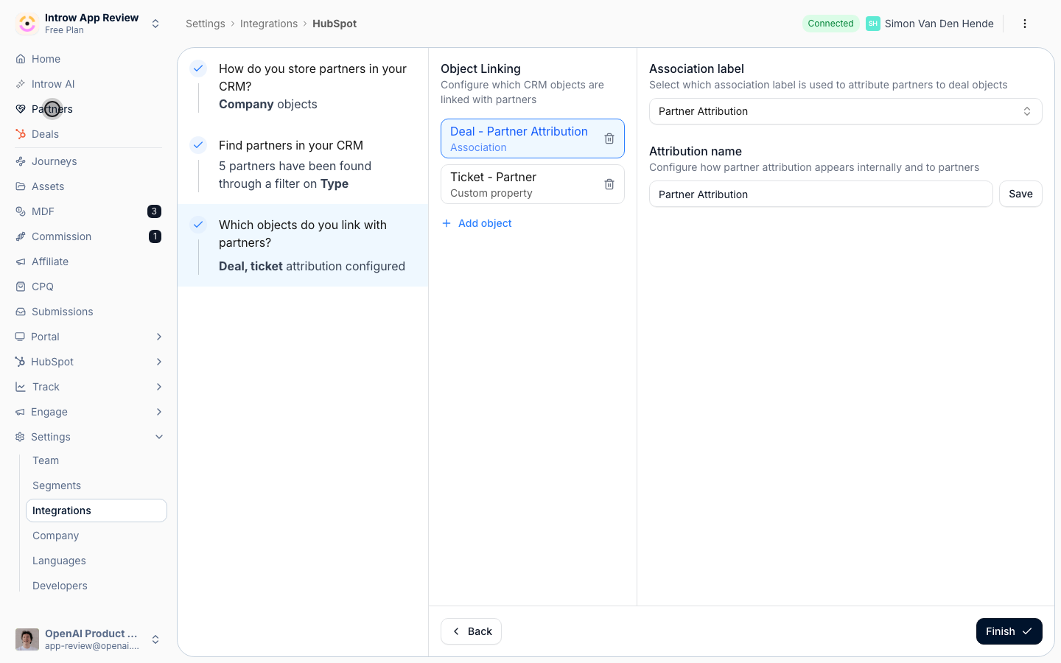Open the Home icon in sidebar
This screenshot has height=663, width=1061.
(x=21, y=59)
